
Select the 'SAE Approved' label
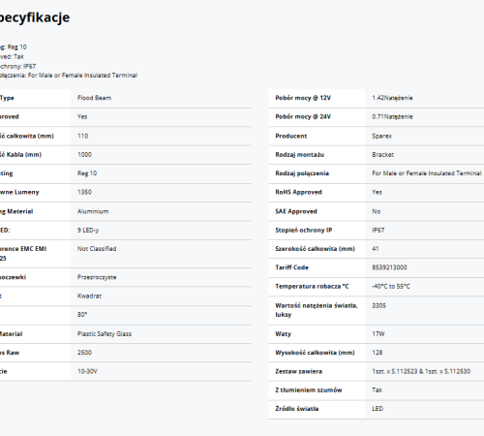[x=296, y=211]
